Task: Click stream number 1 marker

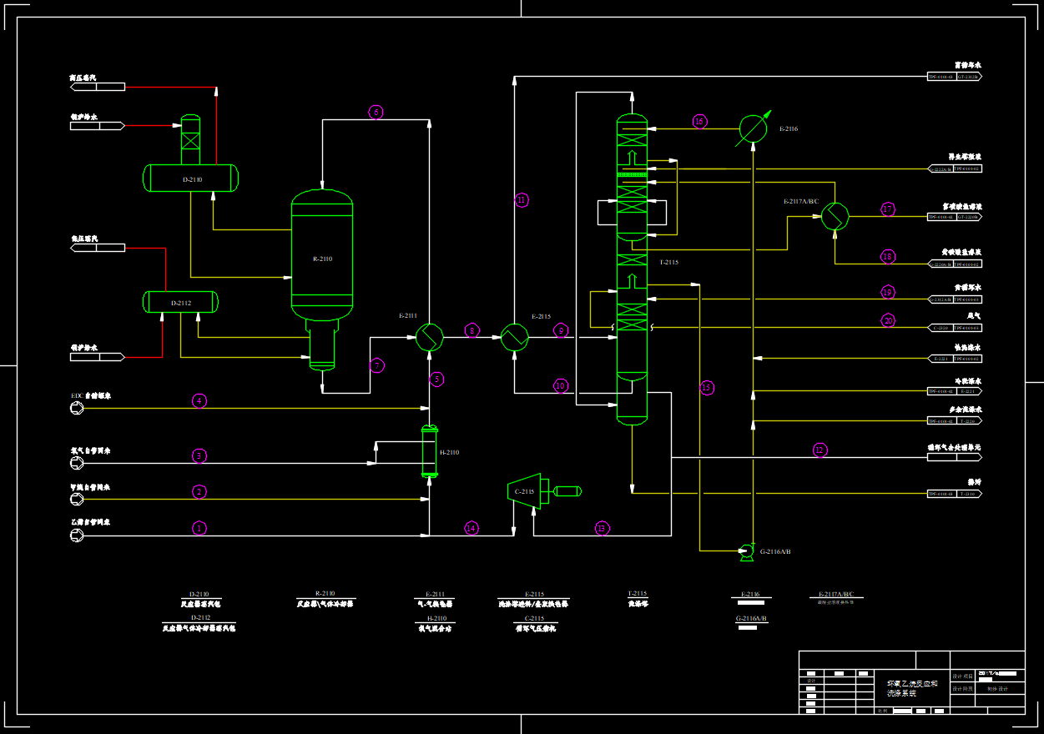Action: click(x=199, y=528)
